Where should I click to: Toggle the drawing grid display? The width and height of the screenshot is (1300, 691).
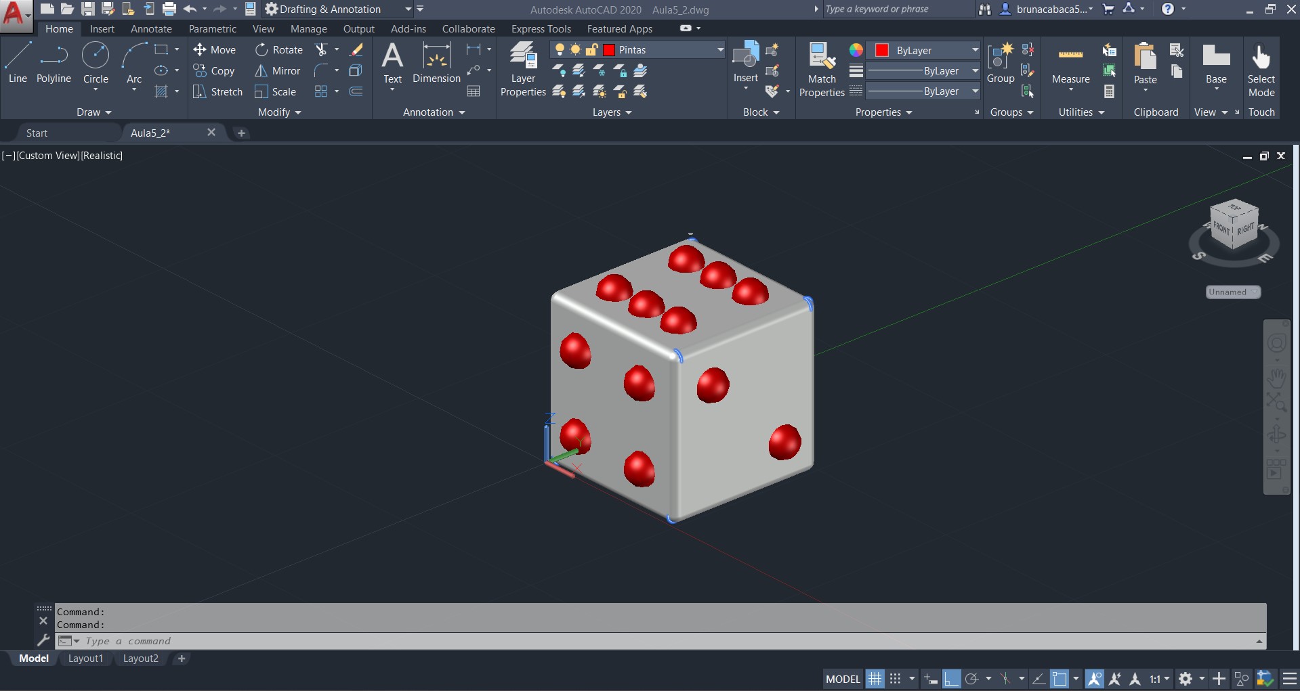pos(875,679)
